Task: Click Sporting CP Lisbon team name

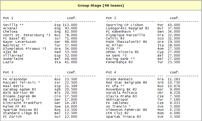Action: pyautogui.click(x=125, y=25)
